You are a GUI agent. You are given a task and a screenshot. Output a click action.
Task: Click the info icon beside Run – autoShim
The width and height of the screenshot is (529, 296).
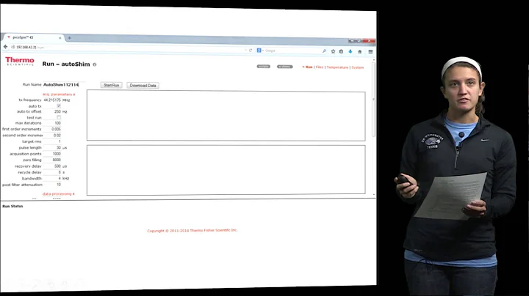95,64
